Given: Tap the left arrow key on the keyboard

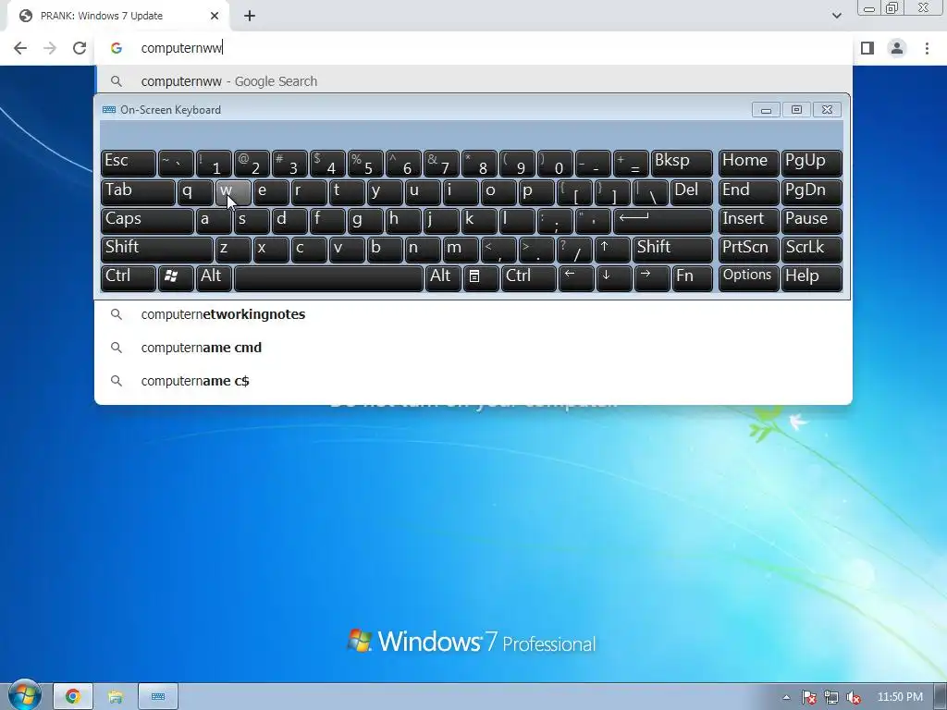Looking at the screenshot, I should pyautogui.click(x=575, y=278).
